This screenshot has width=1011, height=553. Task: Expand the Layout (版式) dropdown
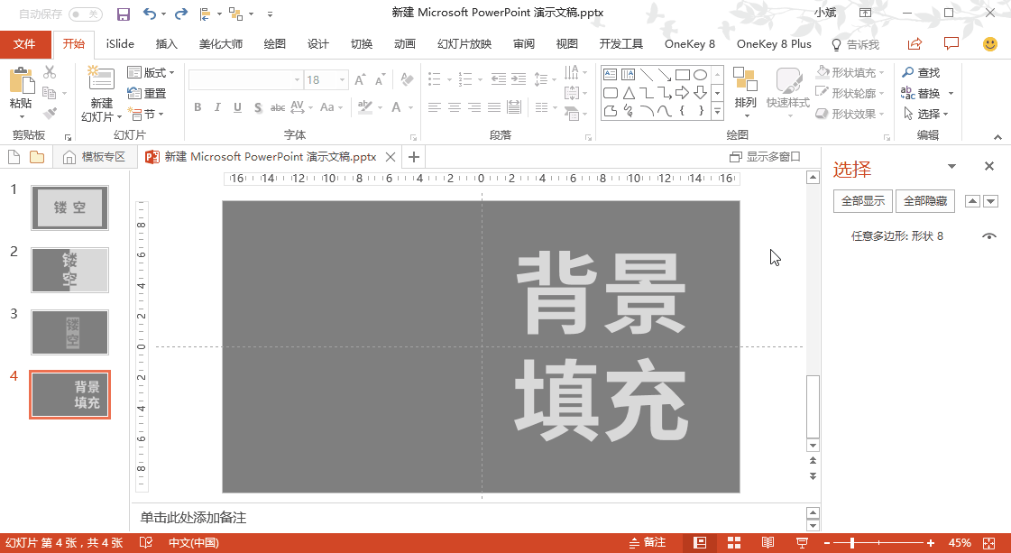coord(152,72)
